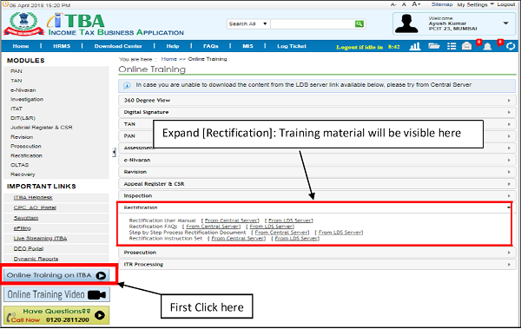Image resolution: width=521 pixels, height=329 pixels.
Task: Select the Rectification module in sidebar
Action: click(26, 156)
